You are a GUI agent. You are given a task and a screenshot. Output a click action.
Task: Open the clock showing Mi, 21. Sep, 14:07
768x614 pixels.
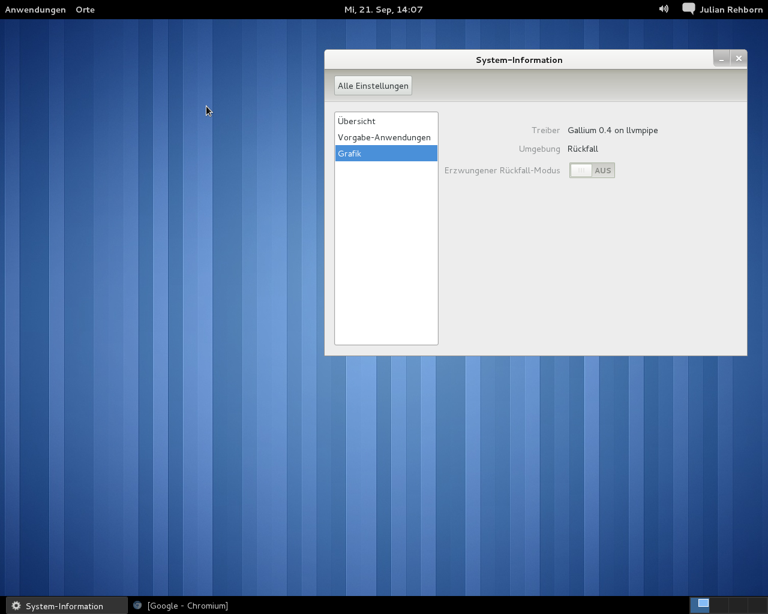(383, 10)
